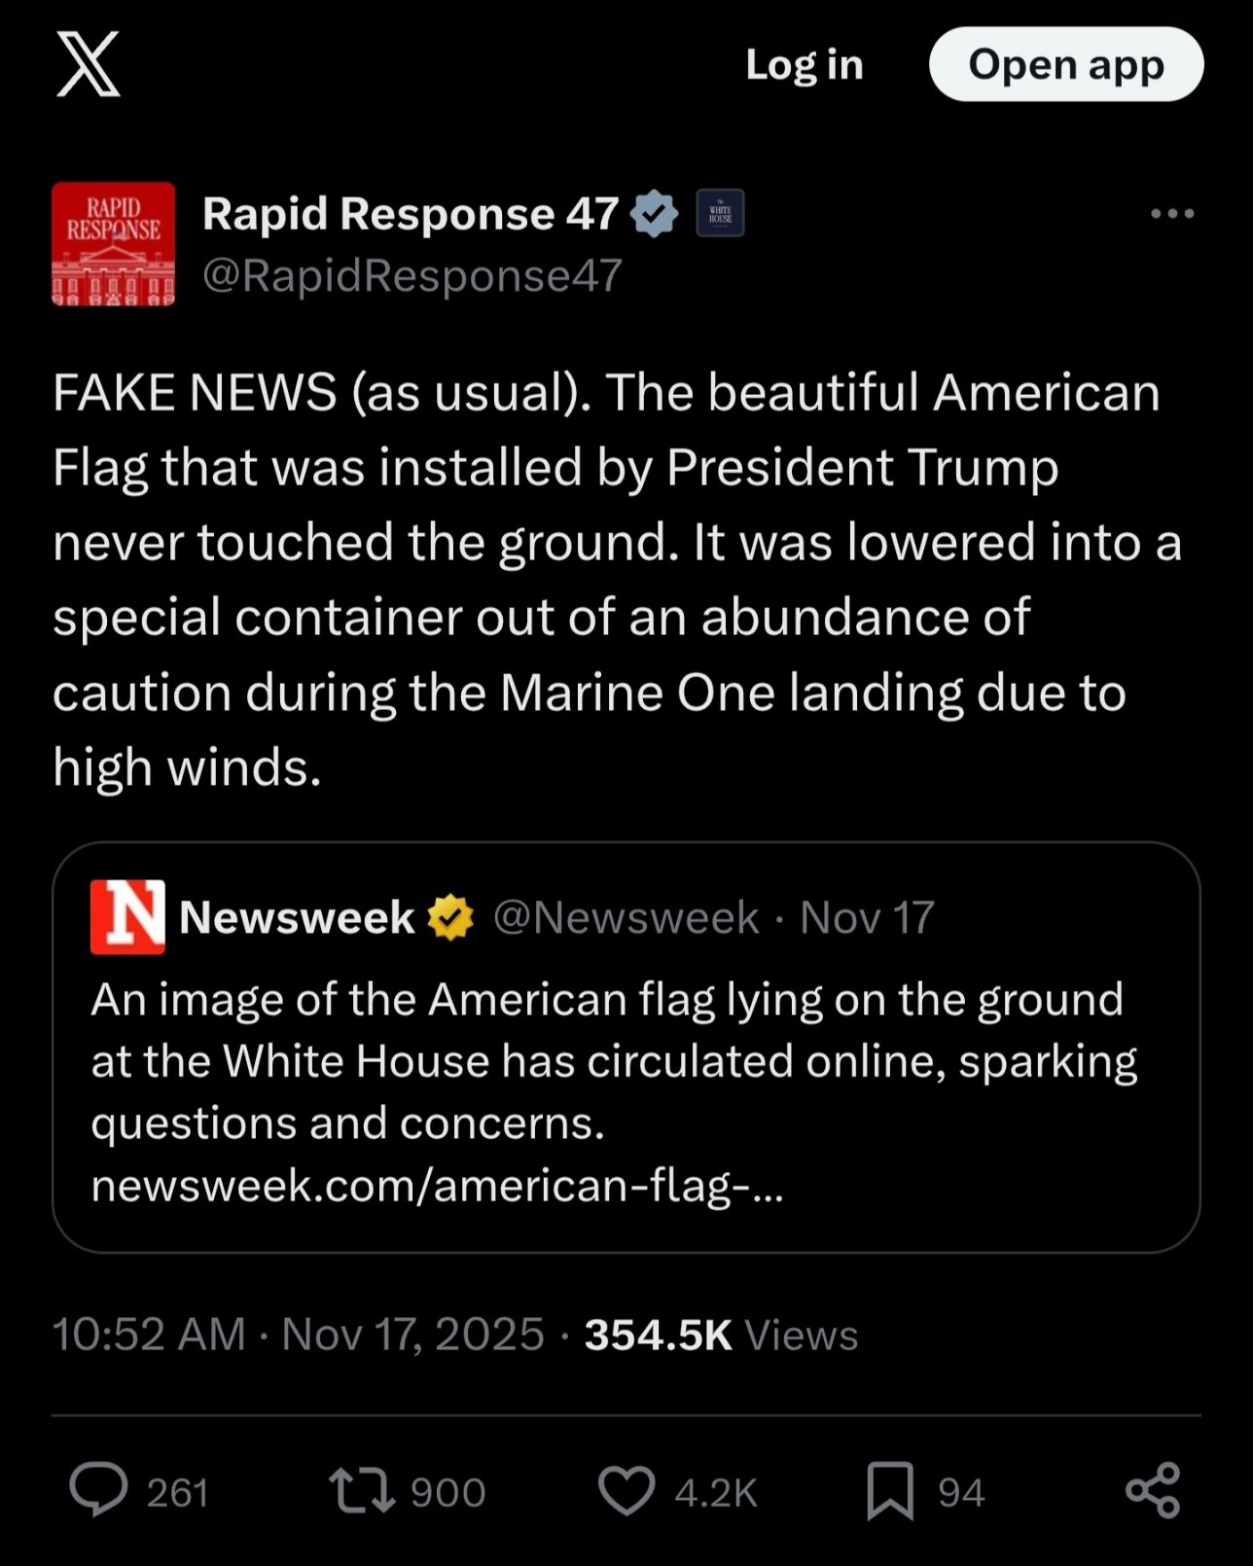Open the newsweek.com/american-flag article link
Viewport: 1253px width, 1566px height.
click(x=437, y=1186)
